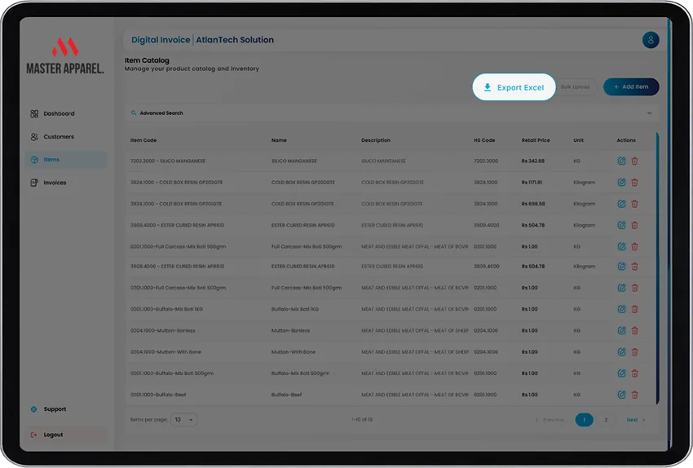This screenshot has height=468, width=693.
Task: Delete the Mutton-Bonless item
Action: click(634, 330)
